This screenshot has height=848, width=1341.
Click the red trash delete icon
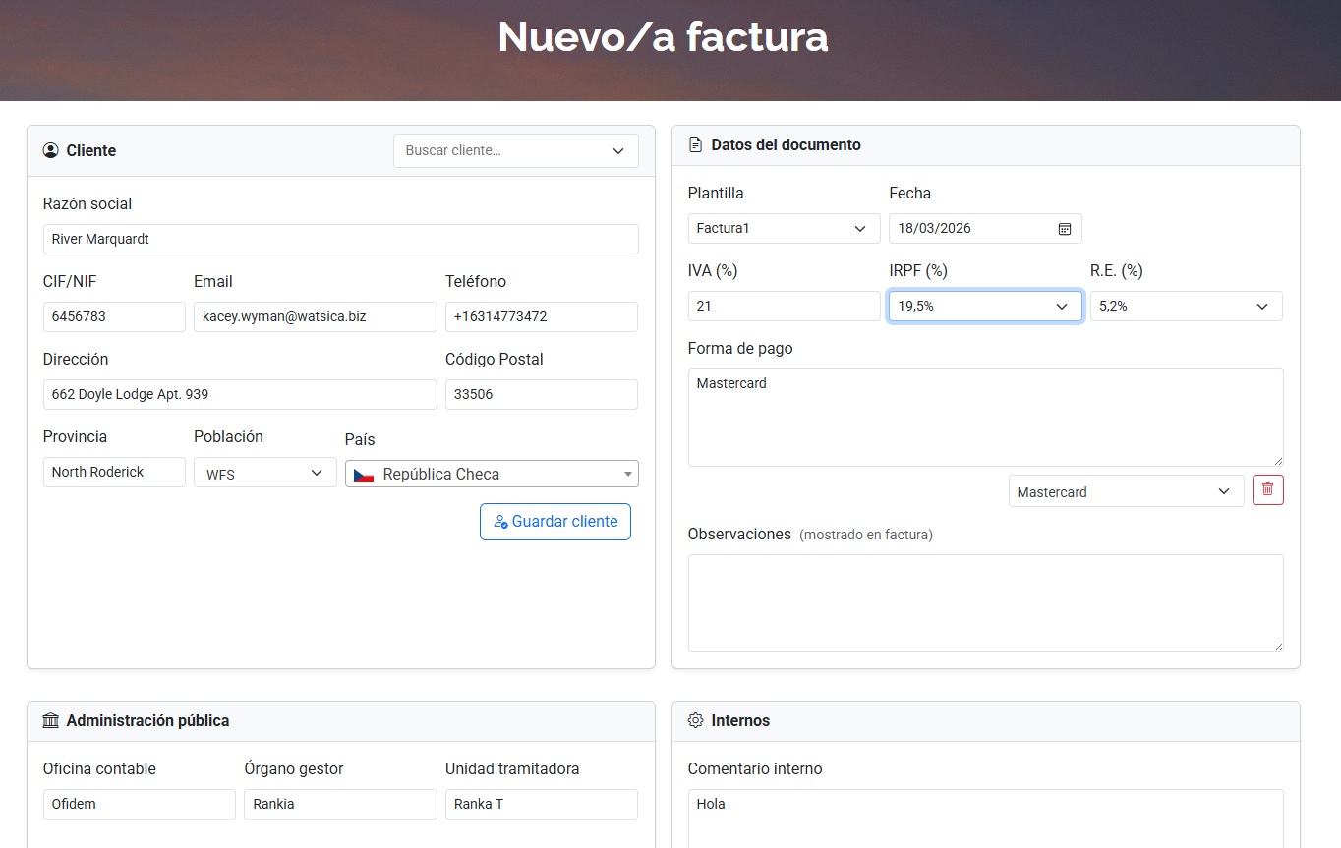(1267, 490)
